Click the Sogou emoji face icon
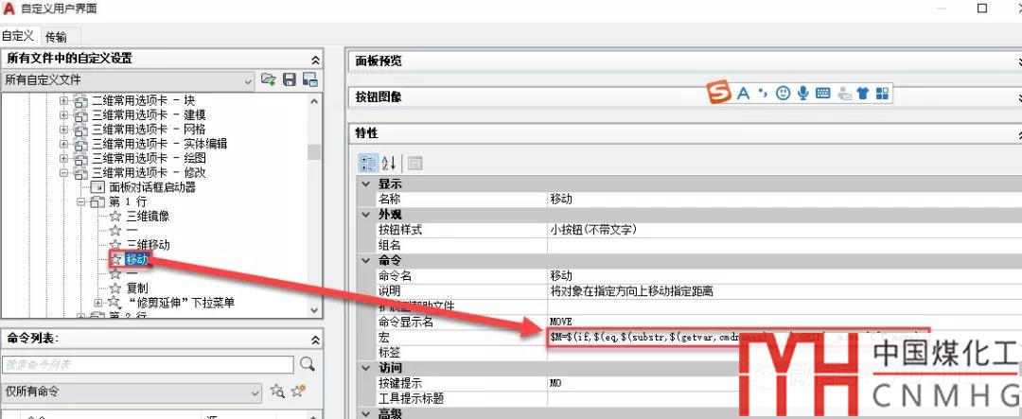1022x419 pixels. [783, 93]
